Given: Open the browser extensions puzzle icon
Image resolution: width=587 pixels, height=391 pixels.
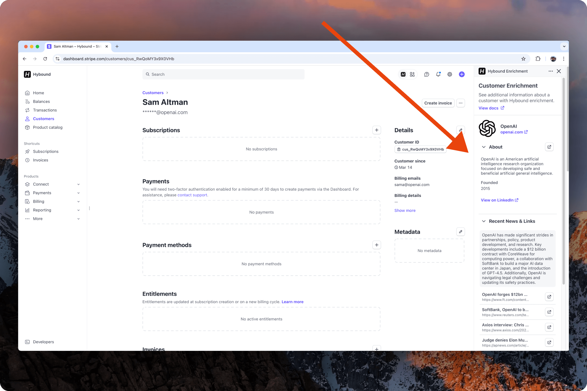Looking at the screenshot, I should click(538, 59).
